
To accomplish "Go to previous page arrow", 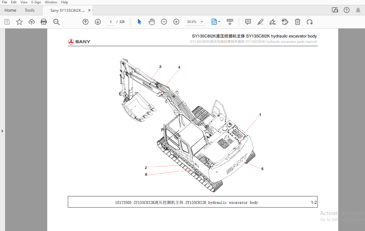I will tap(86, 22).
